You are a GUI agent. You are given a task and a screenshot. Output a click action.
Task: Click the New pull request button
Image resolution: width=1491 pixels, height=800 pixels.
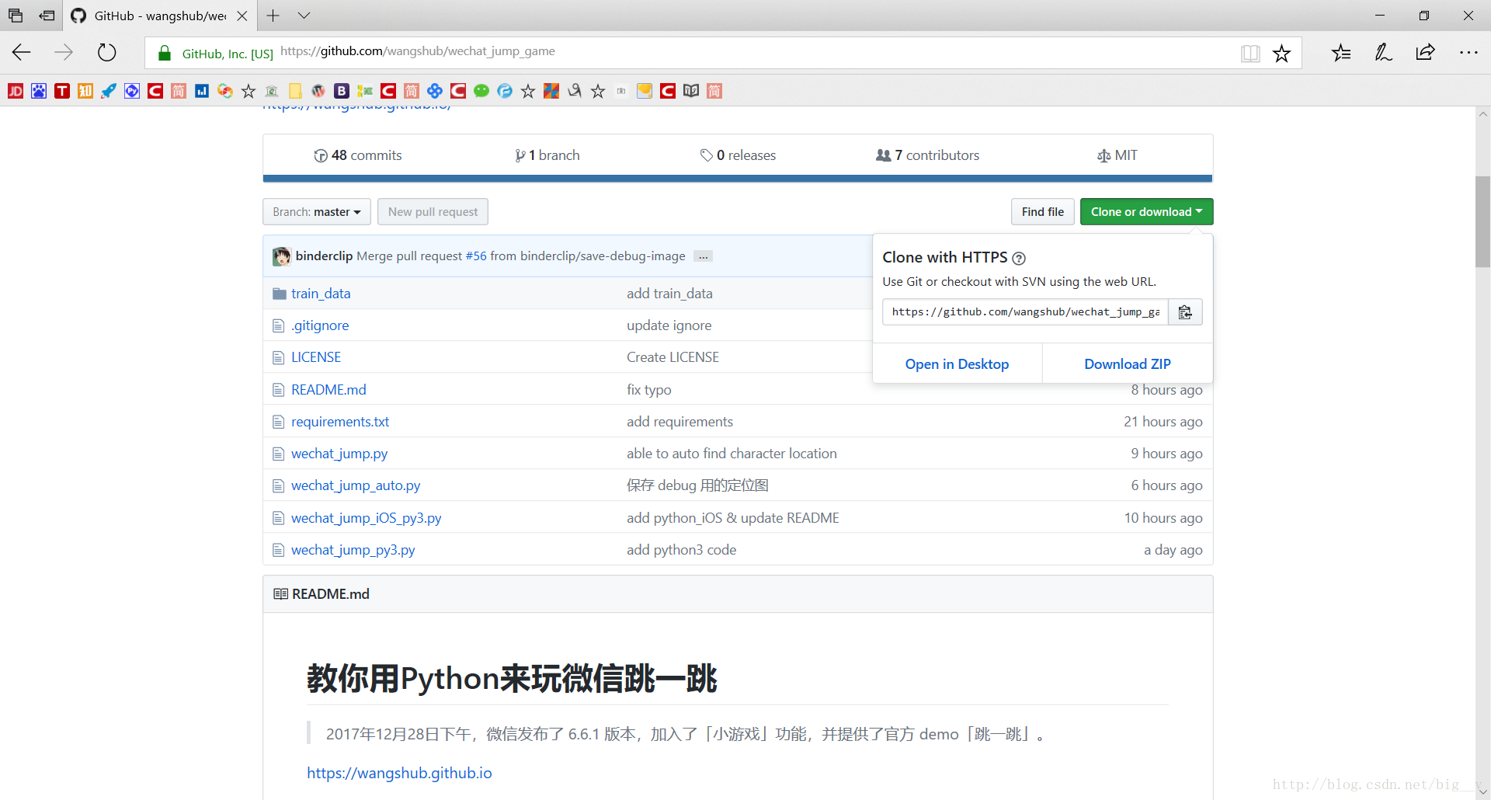point(433,212)
